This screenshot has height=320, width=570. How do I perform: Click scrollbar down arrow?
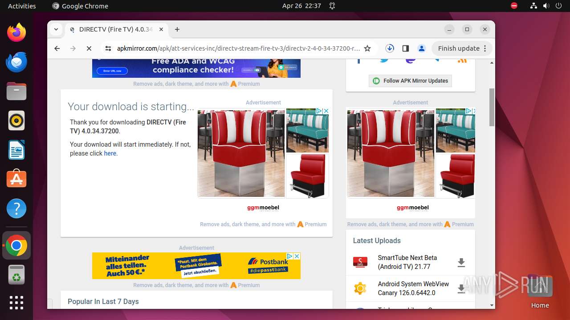coord(492,305)
